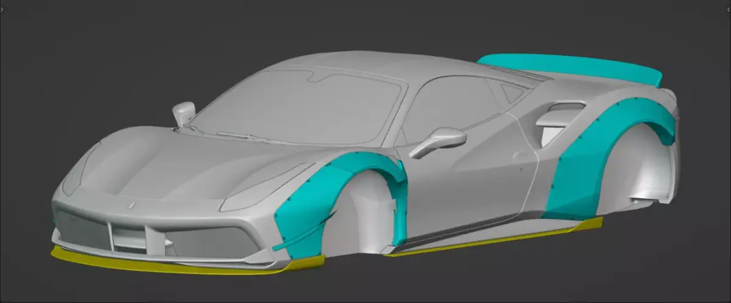
Task: Select the car windshield surface
Action: click(298, 107)
